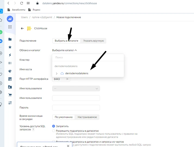Collapse the Выберите каталог dropdown

[x=64, y=50]
